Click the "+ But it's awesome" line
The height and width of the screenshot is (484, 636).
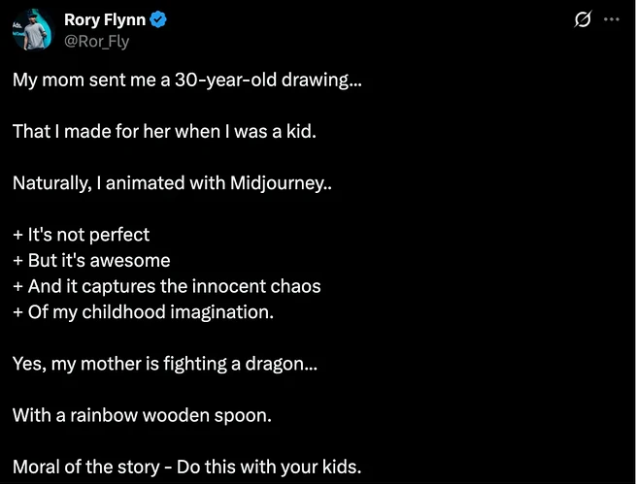91,260
